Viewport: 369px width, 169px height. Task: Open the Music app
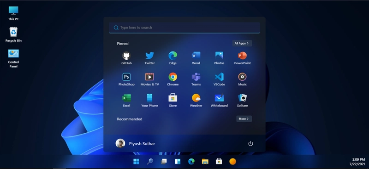242,79
